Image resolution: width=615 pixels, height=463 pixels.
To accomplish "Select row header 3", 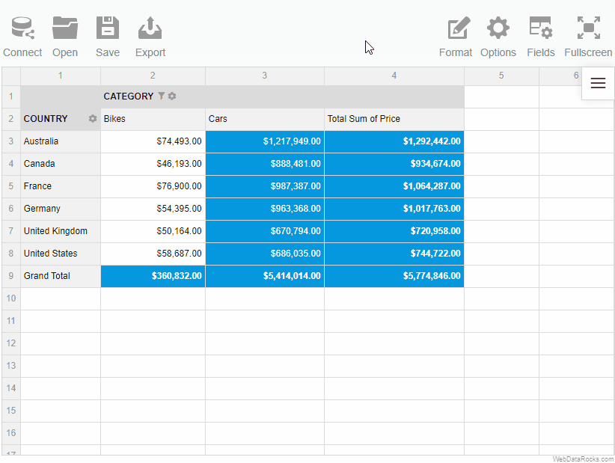I will [11, 141].
